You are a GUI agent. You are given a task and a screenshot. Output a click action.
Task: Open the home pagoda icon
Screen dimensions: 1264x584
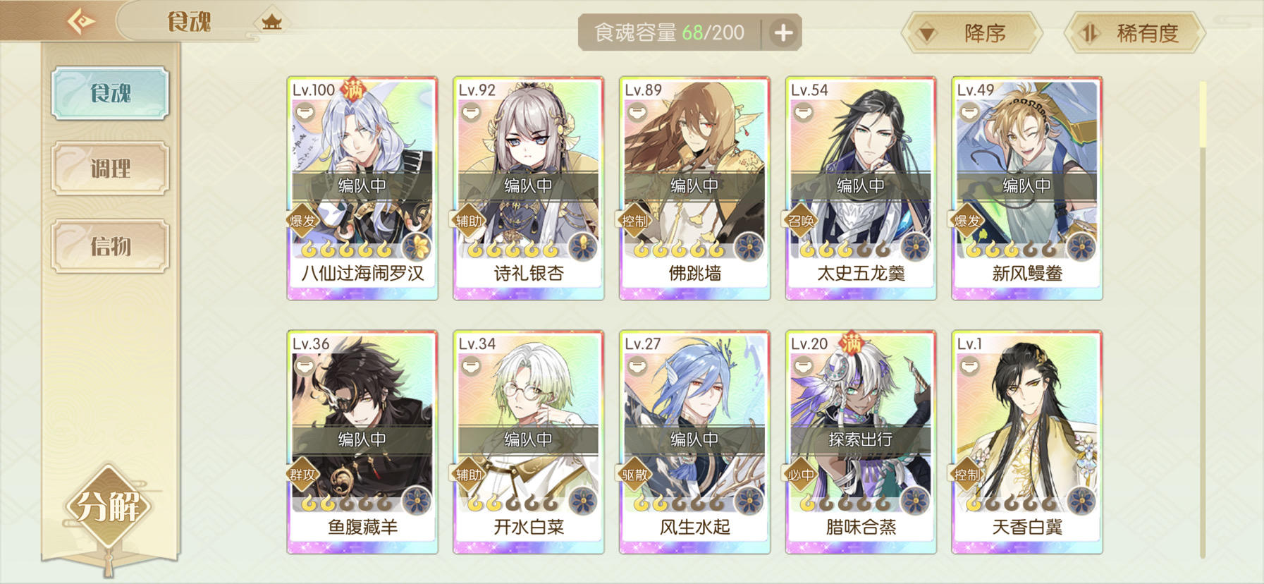click(x=271, y=22)
